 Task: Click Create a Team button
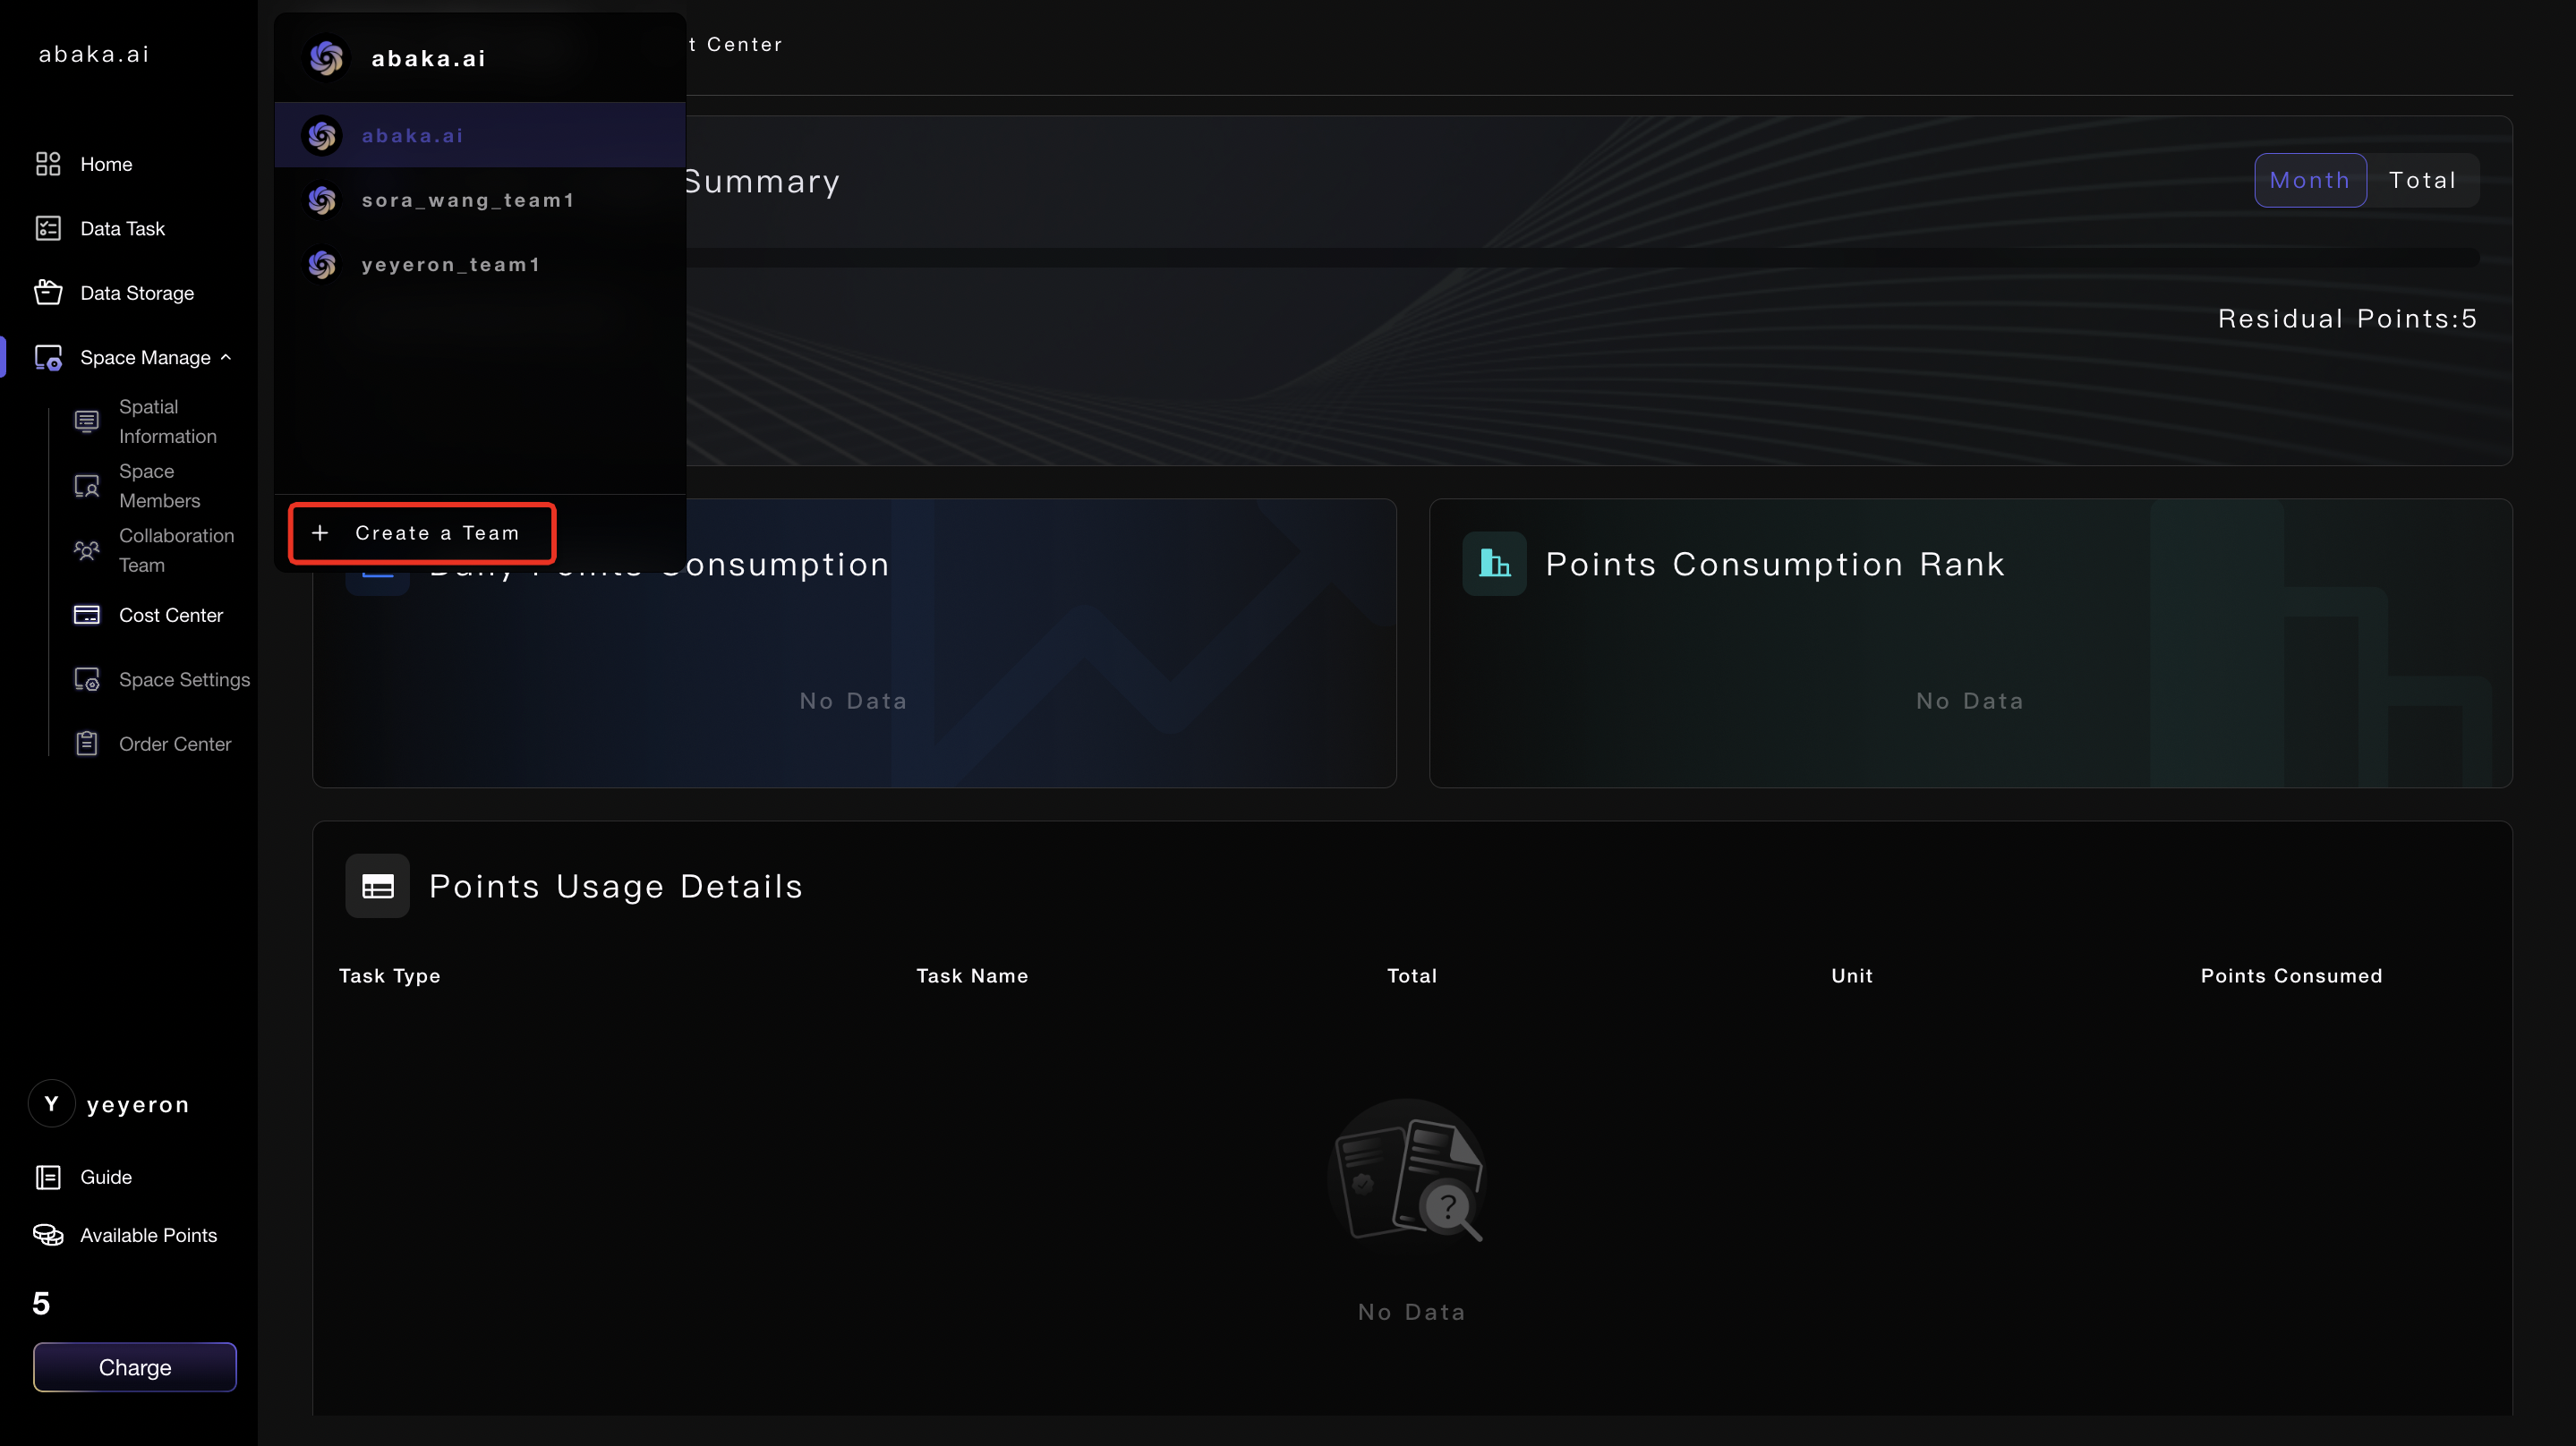click(x=422, y=533)
